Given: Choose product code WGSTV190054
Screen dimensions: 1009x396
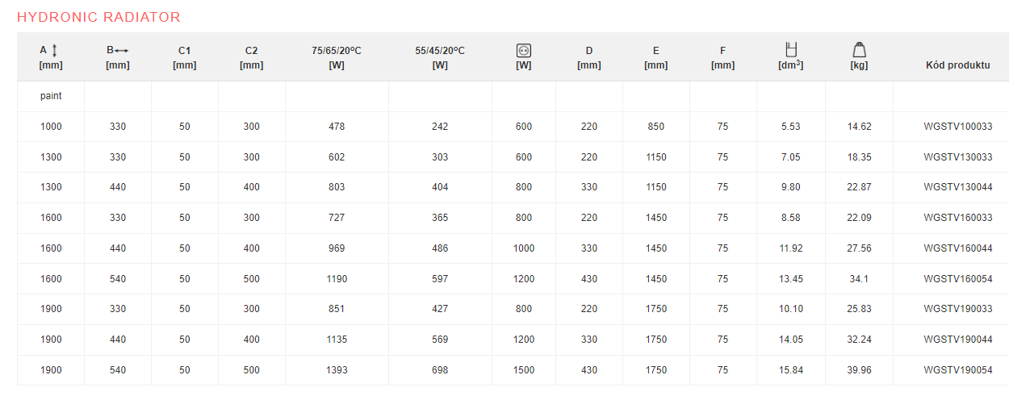Looking at the screenshot, I should (958, 370).
